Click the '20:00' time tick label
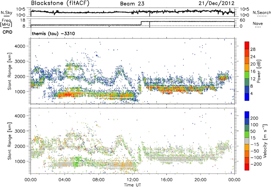This screenshot has height=187, width=271. click(x=201, y=180)
